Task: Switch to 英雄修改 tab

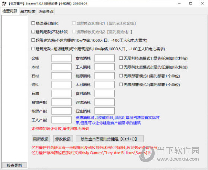Action: pos(46,12)
